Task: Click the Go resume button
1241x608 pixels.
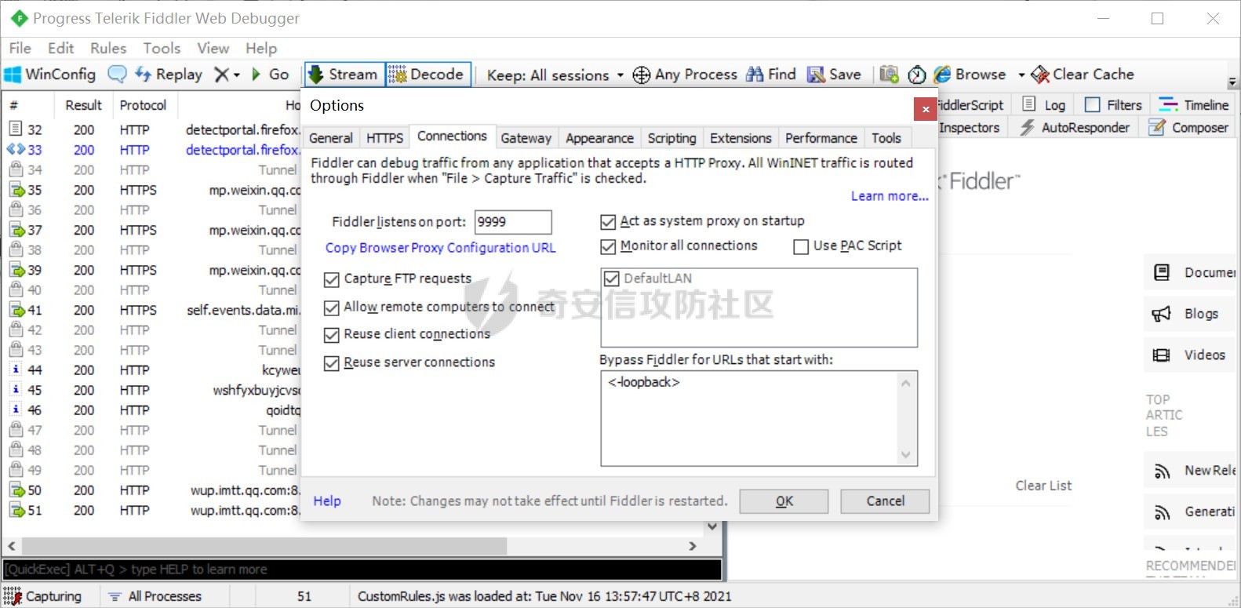Action: coord(271,75)
